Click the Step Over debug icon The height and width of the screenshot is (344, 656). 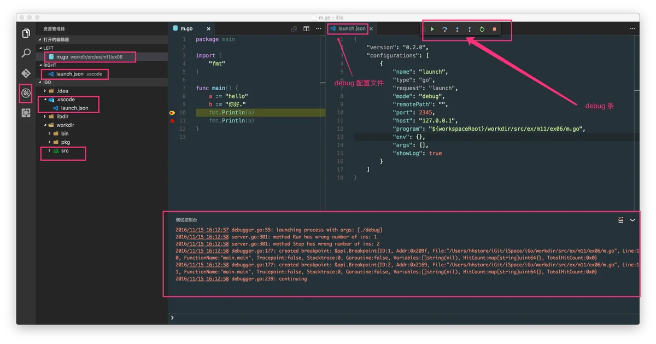[x=444, y=30]
